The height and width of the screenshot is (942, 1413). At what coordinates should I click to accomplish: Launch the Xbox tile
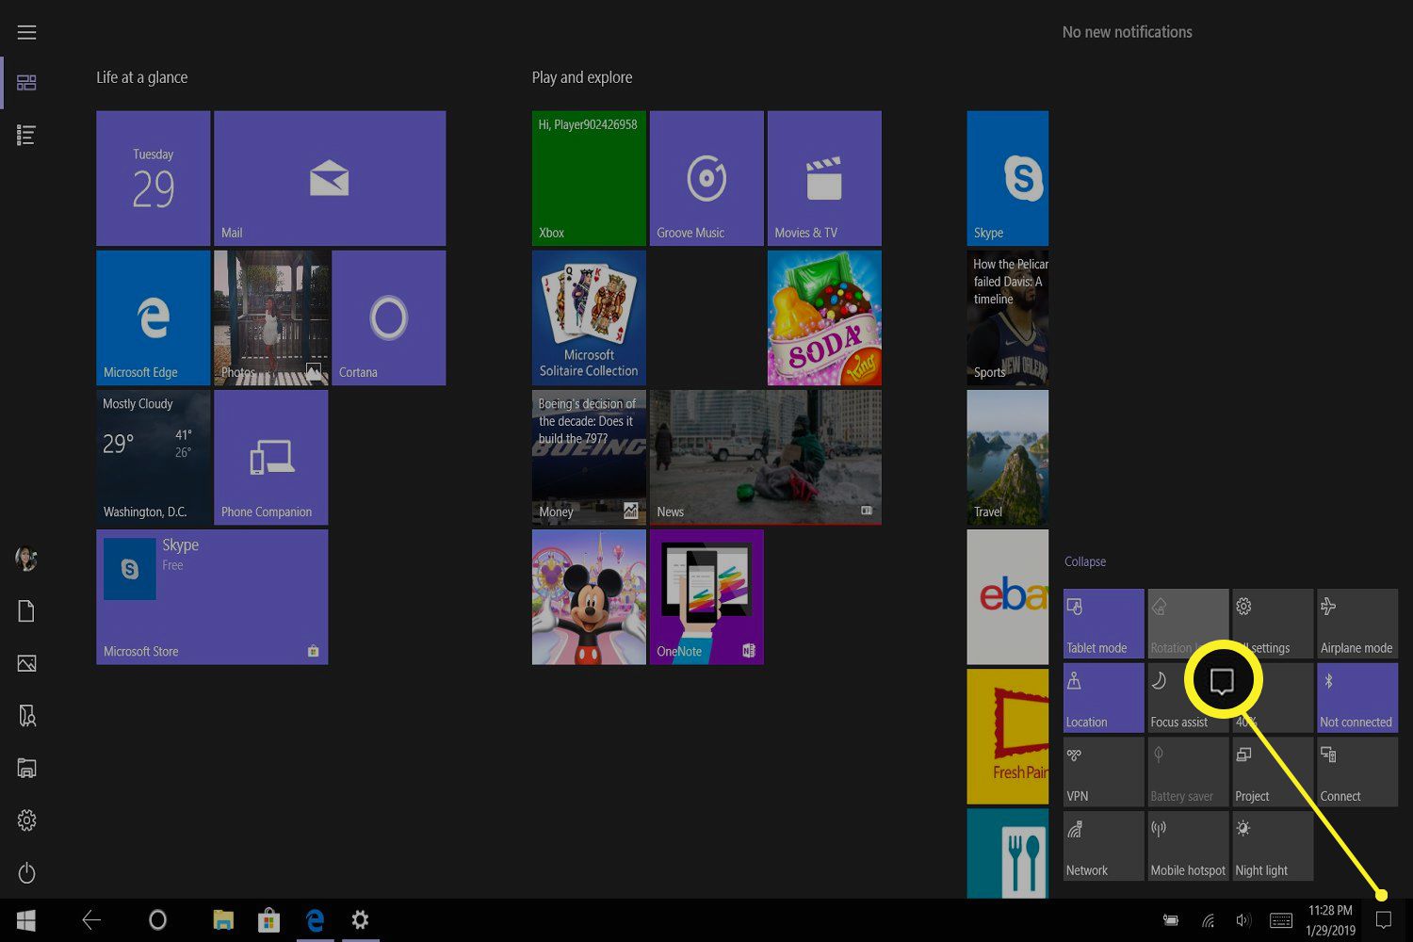[589, 178]
